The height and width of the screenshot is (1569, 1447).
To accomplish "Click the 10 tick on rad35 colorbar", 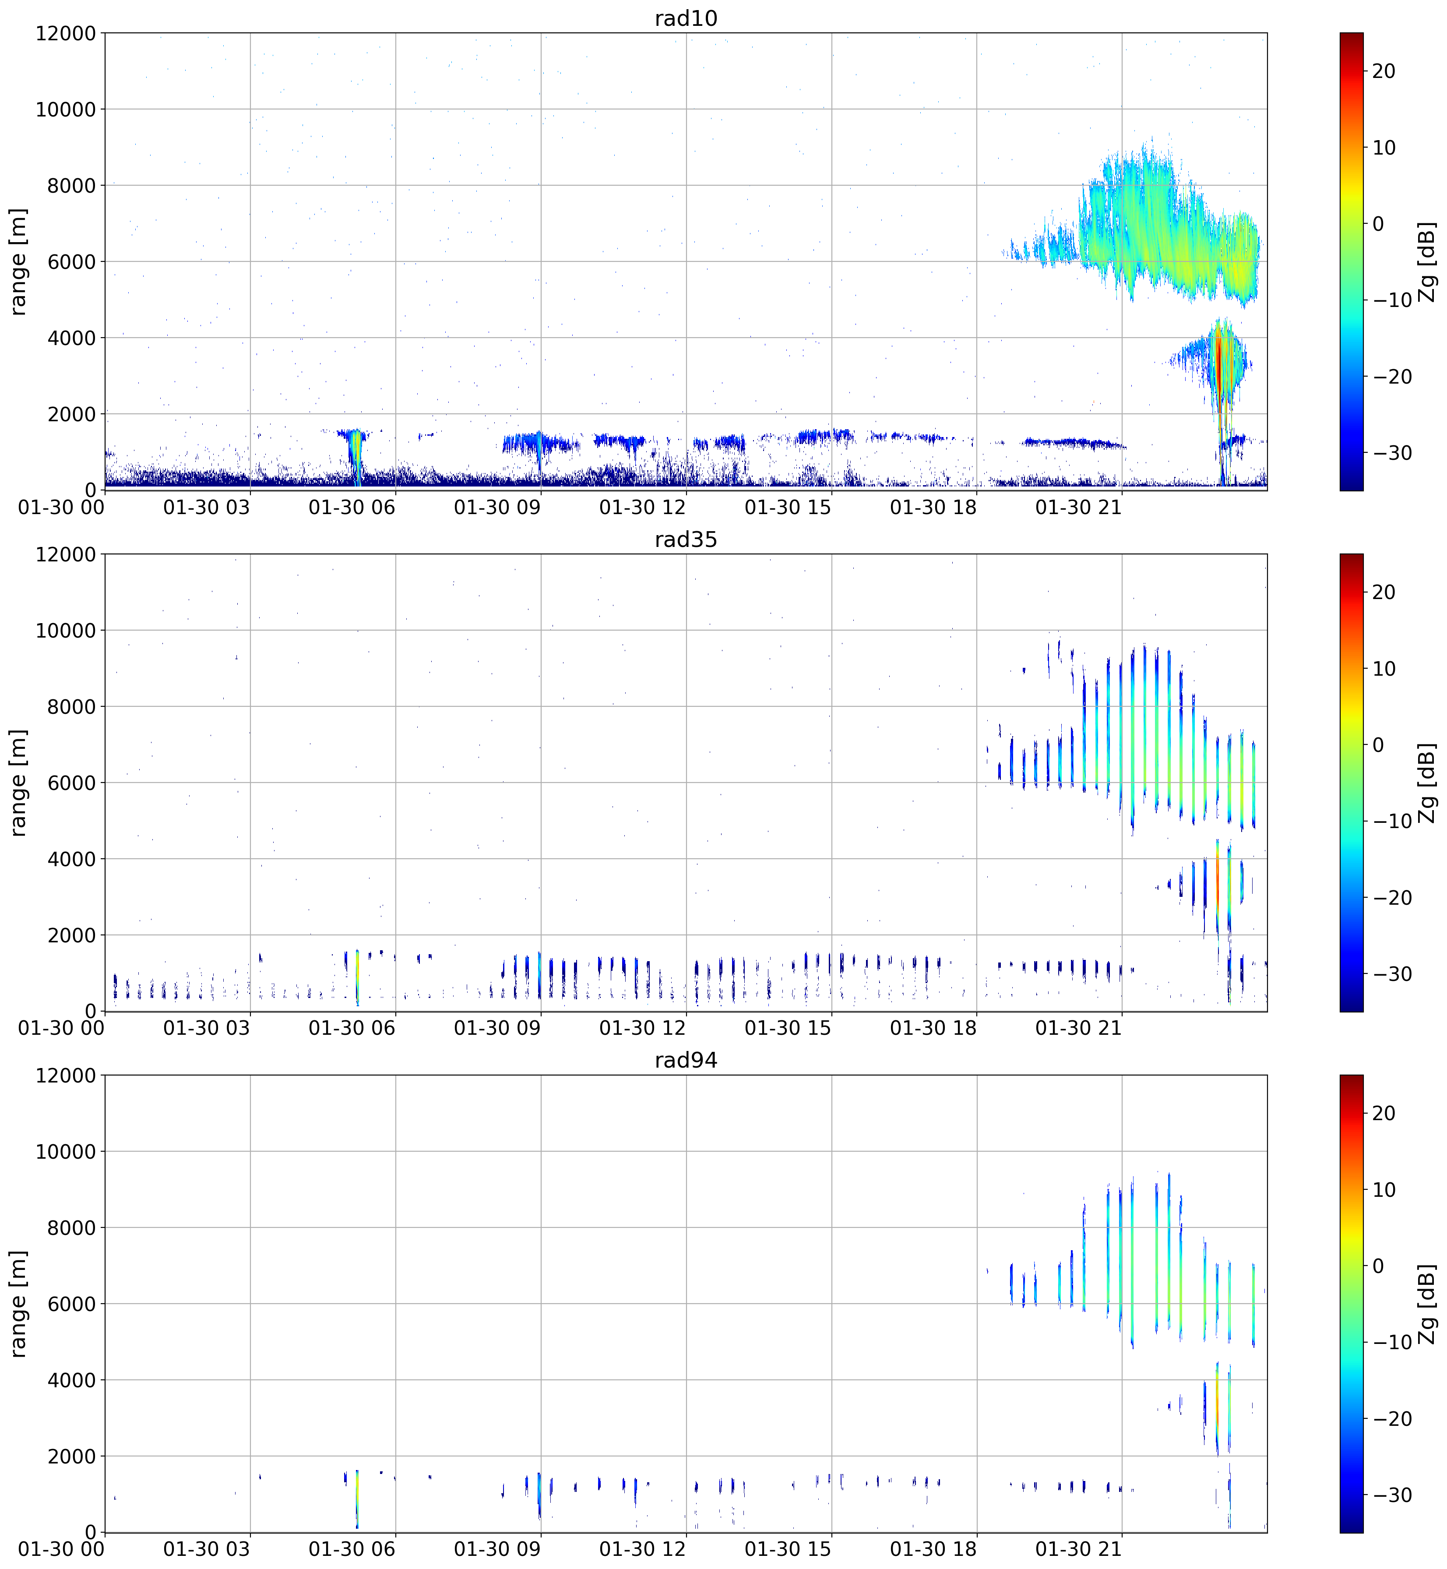I will click(1384, 669).
